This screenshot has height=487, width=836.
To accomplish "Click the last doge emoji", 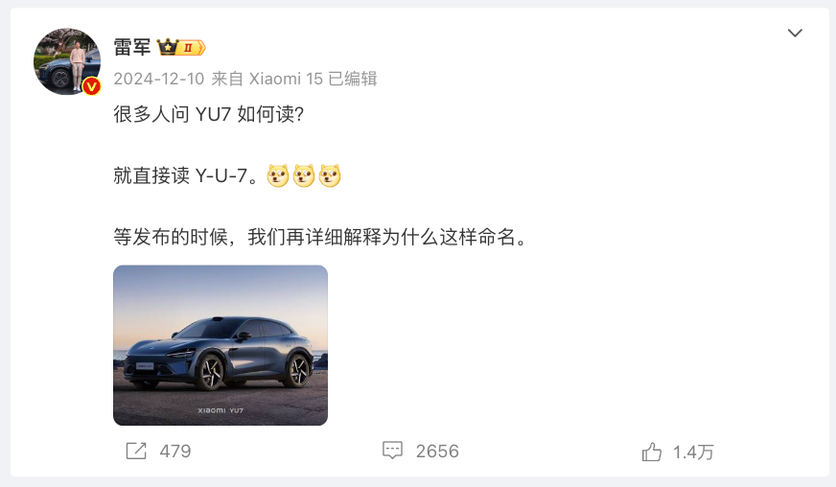I will [330, 175].
